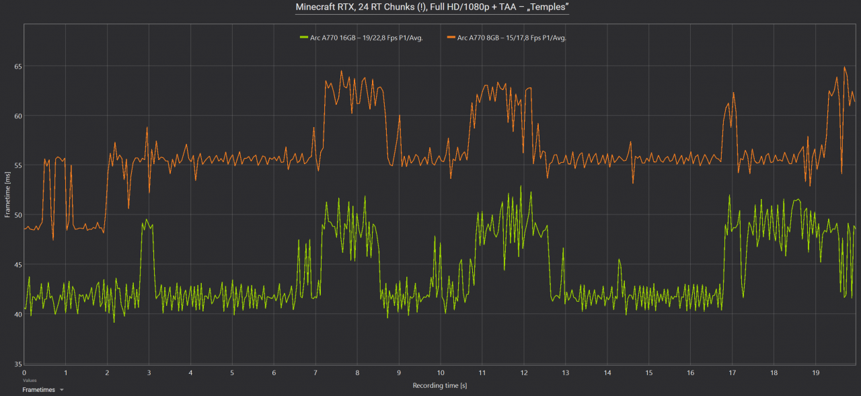Click the 6 tick on the recording time axis
The image size is (861, 396).
(x=274, y=372)
